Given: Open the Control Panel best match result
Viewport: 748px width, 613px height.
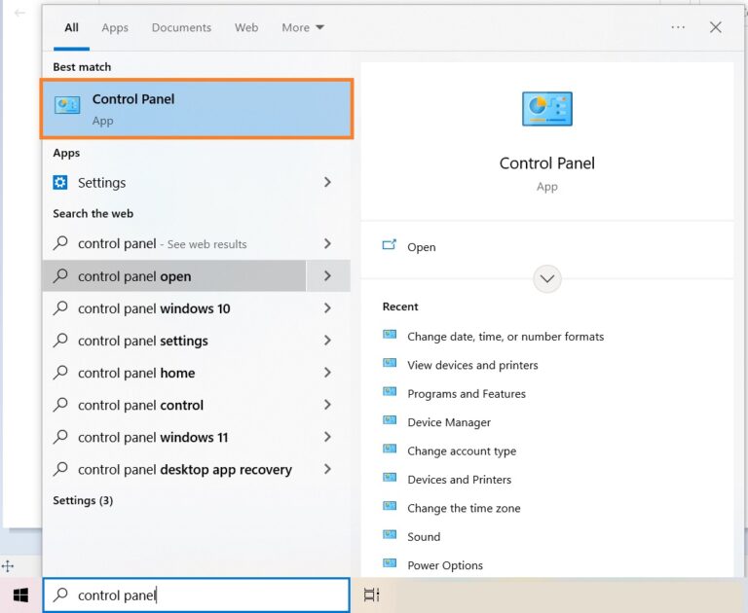Looking at the screenshot, I should [197, 109].
